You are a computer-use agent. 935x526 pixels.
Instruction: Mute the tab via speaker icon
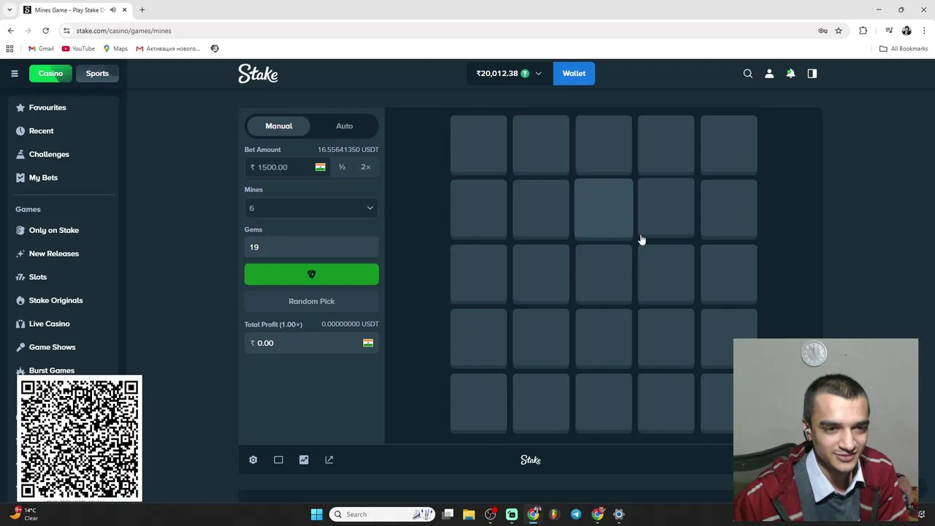112,9
